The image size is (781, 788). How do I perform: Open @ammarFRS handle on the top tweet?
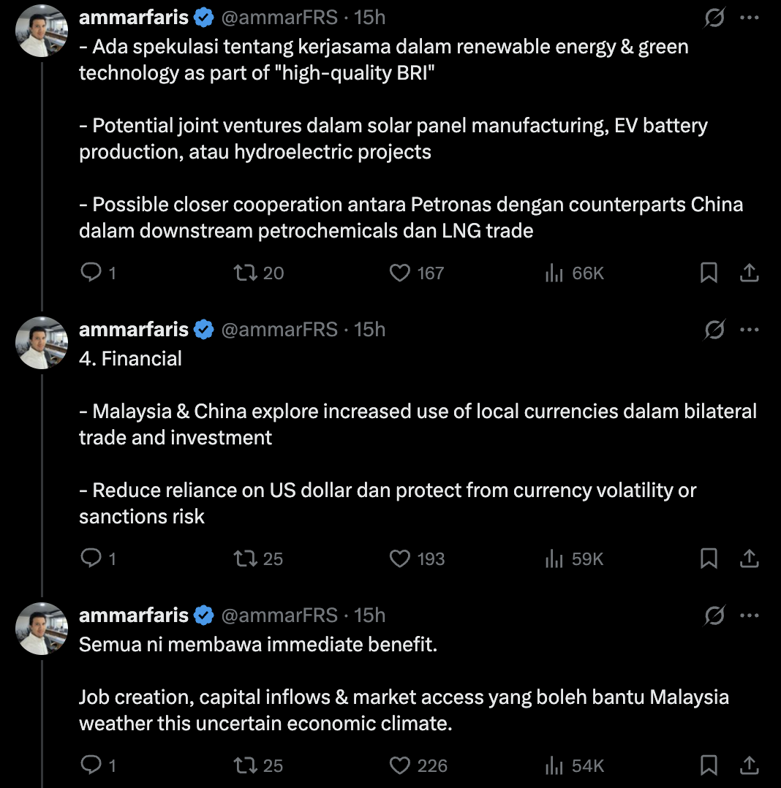(x=279, y=17)
